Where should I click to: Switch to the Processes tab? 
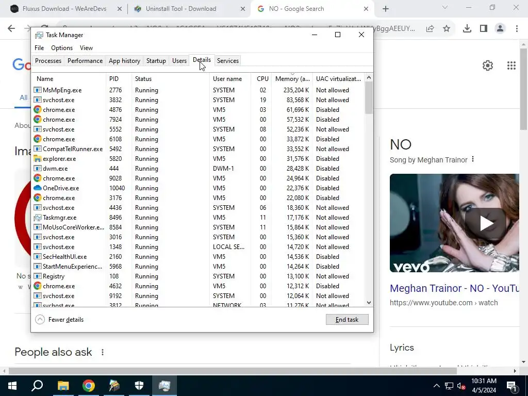[x=48, y=61]
